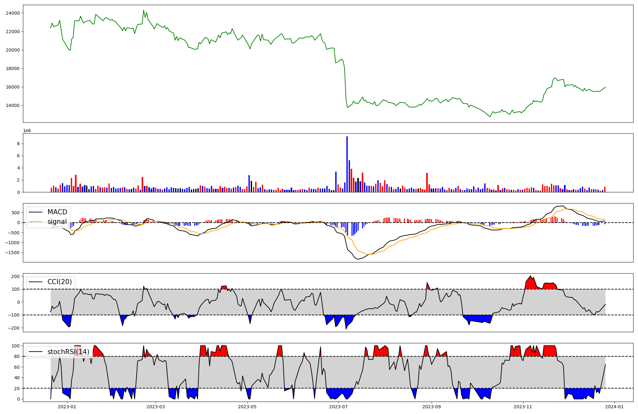The image size is (638, 414).
Task: Click the orange signal legend line sample
Action: tap(35, 222)
